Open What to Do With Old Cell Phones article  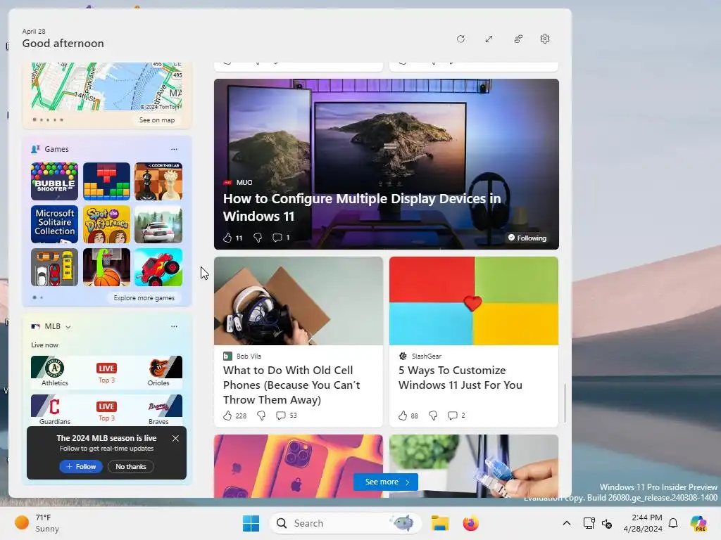291,385
